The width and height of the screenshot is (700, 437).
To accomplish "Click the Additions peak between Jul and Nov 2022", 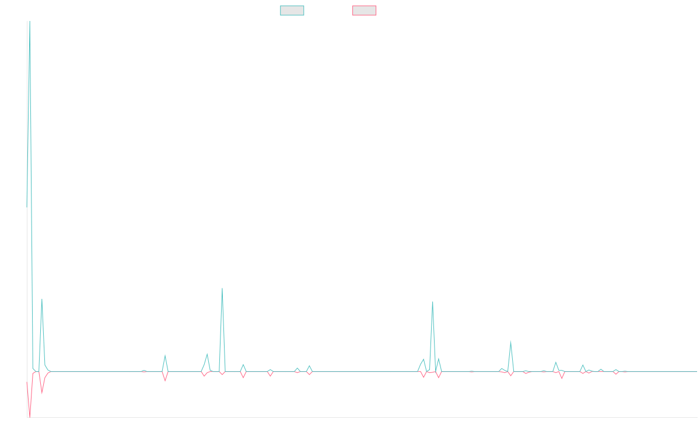I will click(165, 355).
